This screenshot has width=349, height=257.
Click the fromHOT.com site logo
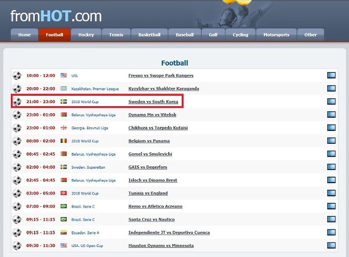56,16
